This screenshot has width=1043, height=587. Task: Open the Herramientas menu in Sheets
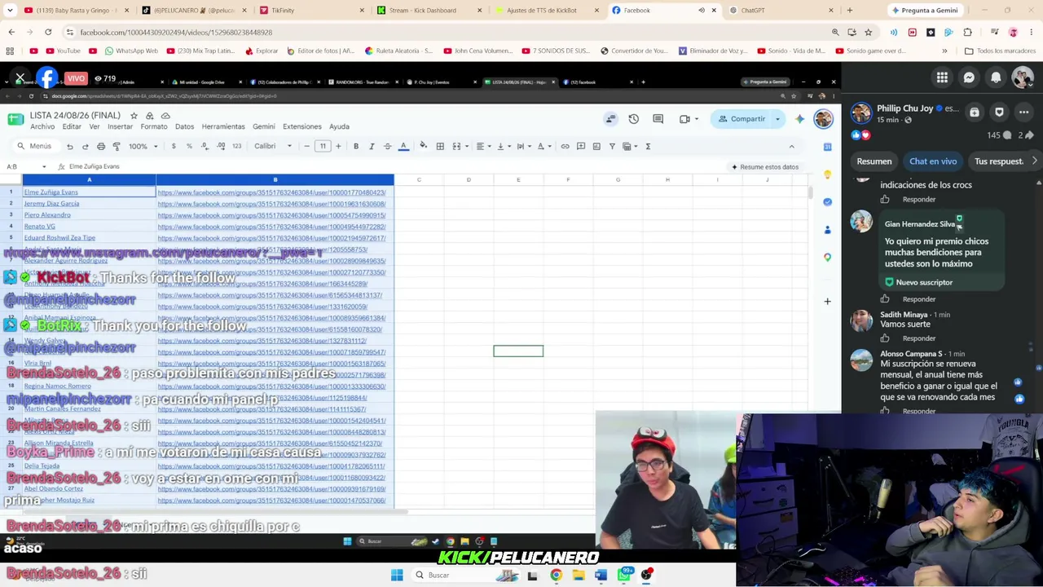point(223,127)
